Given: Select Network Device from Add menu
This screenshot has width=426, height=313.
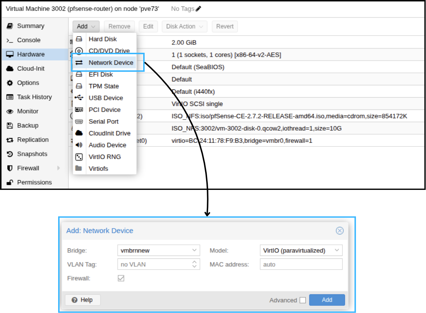Looking at the screenshot, I should tap(111, 62).
